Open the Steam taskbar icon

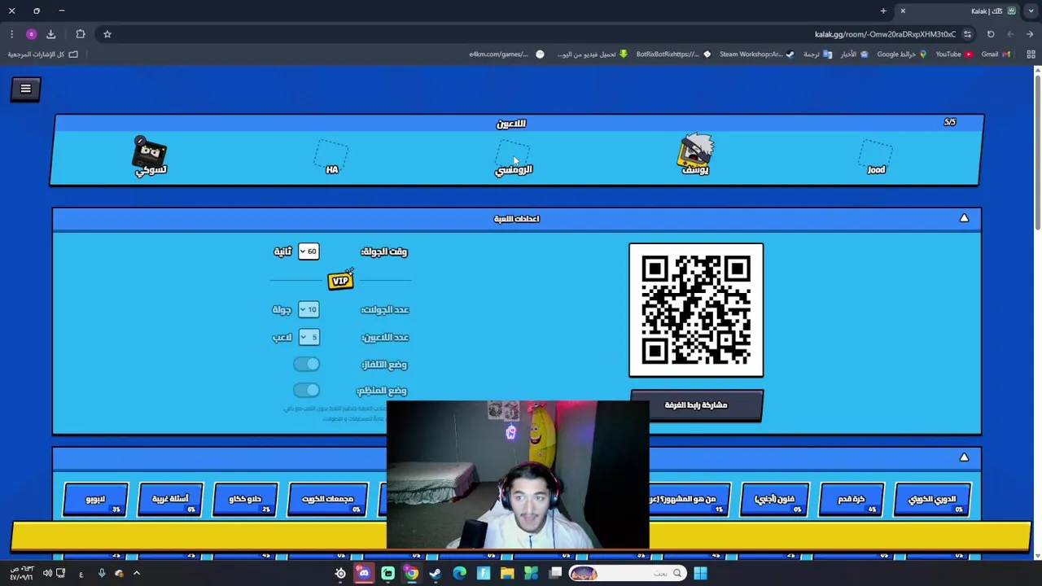(x=436, y=574)
